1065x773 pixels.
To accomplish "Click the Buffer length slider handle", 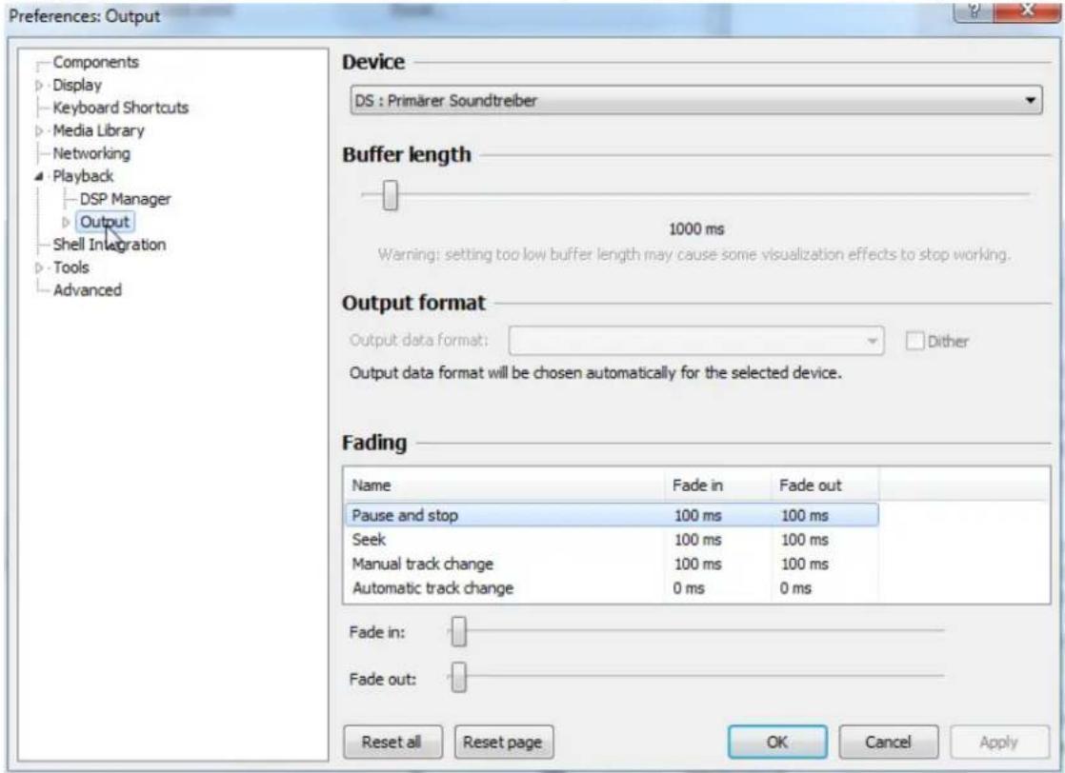I will click(x=390, y=195).
